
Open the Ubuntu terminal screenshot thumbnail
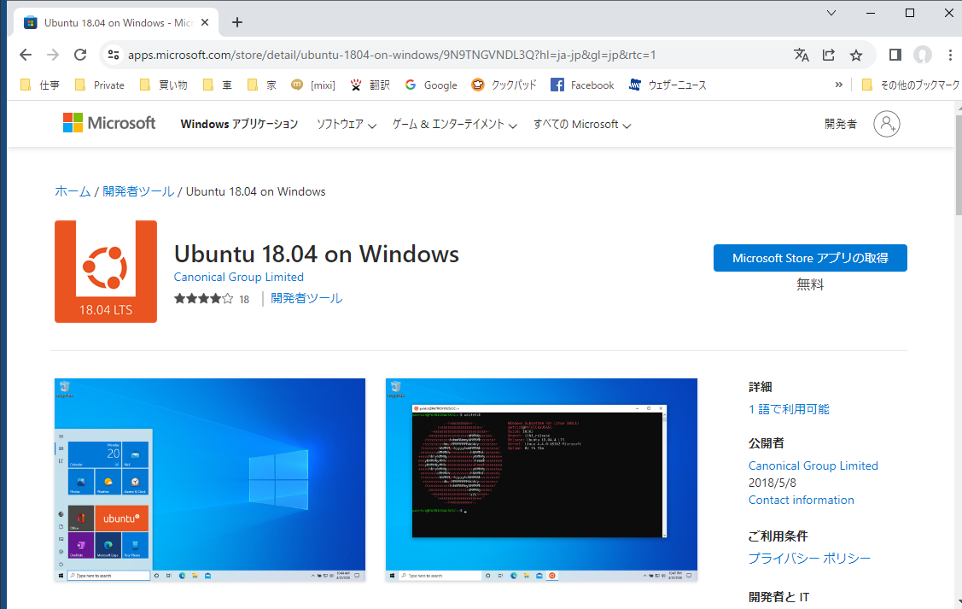541,479
